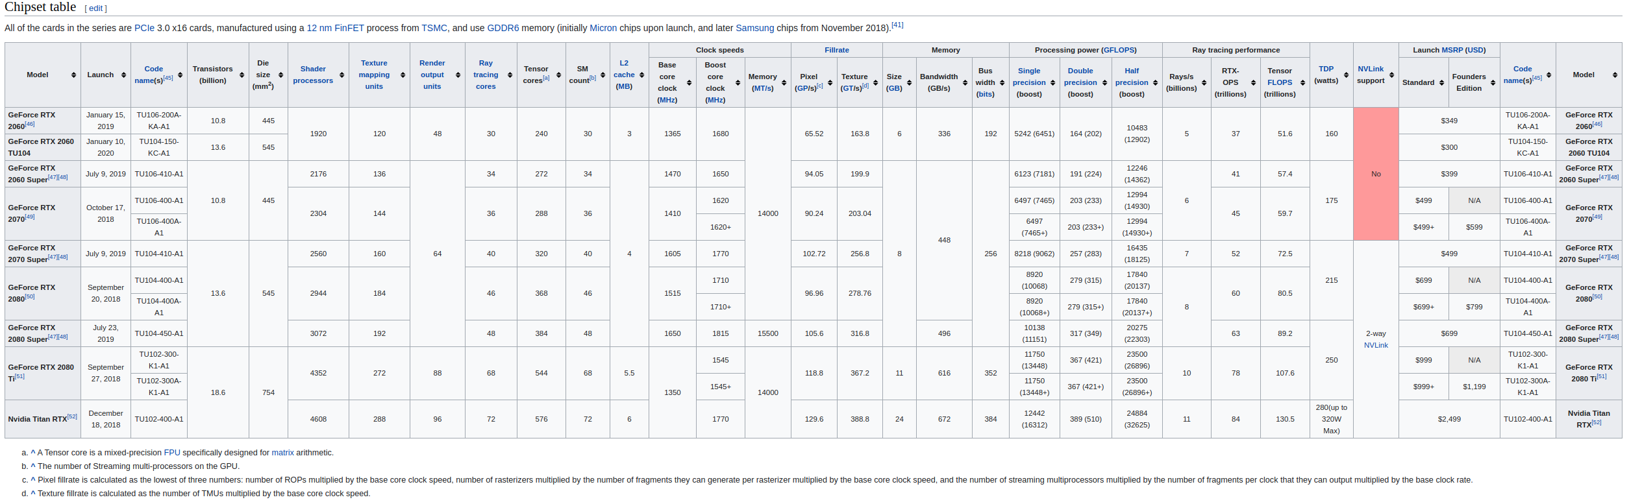1629x504 pixels.
Task: Sort by Launch date column arrows
Action: 123,75
